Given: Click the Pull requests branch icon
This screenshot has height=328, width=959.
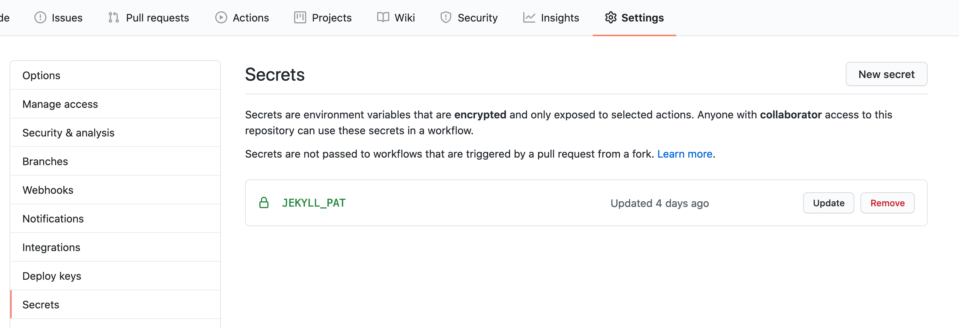Looking at the screenshot, I should coord(114,18).
